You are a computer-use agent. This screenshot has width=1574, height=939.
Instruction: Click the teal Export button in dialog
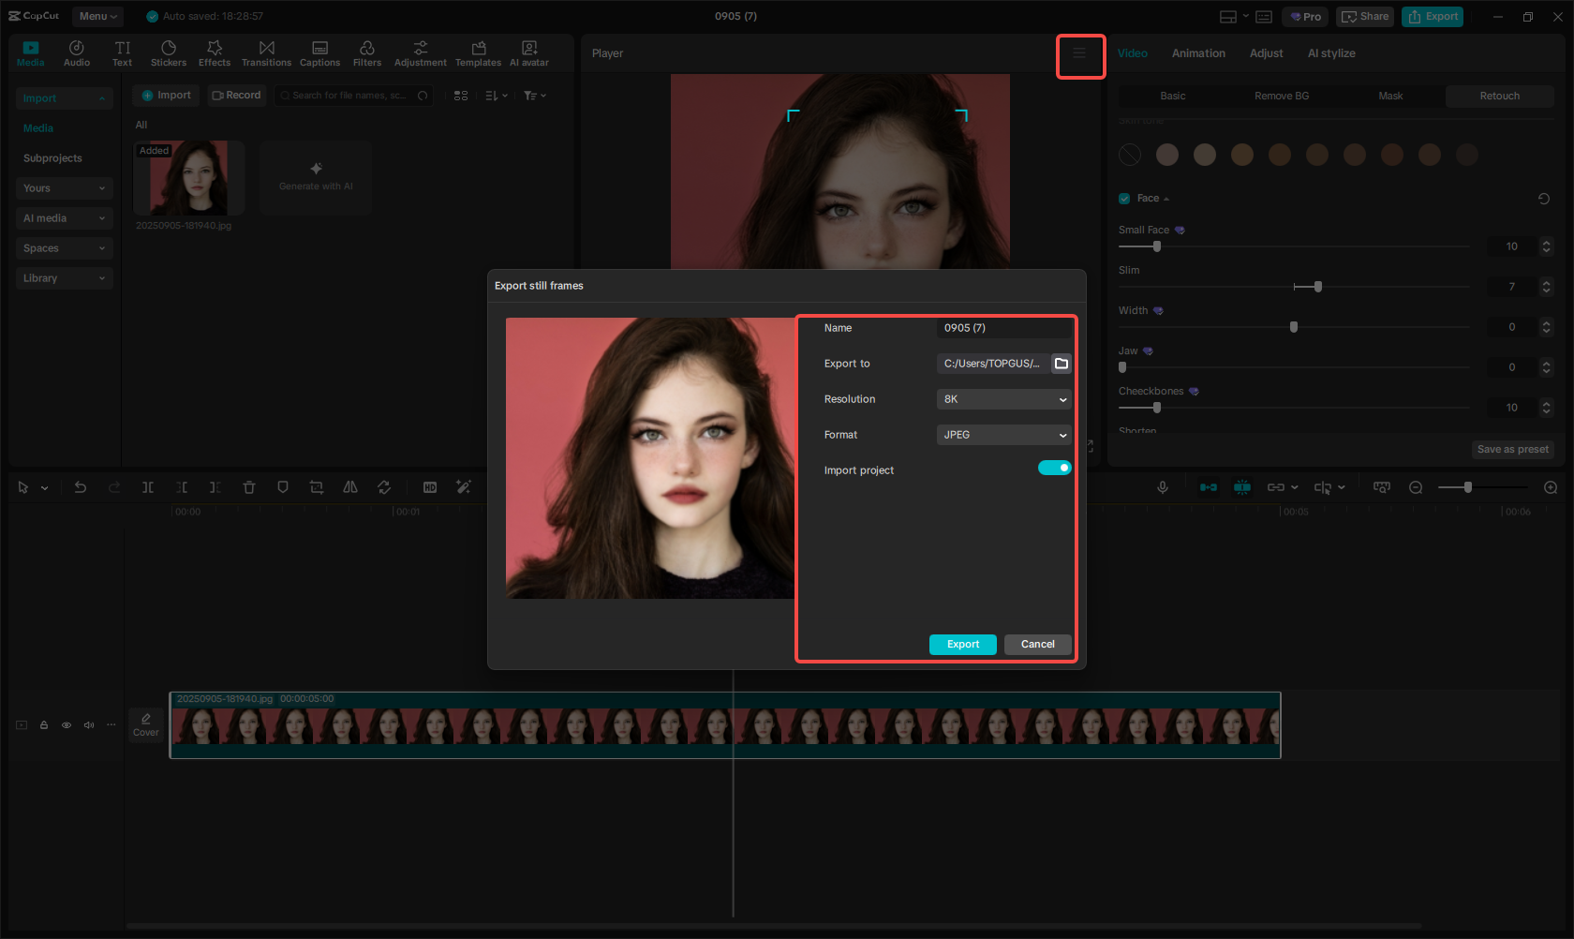962,645
